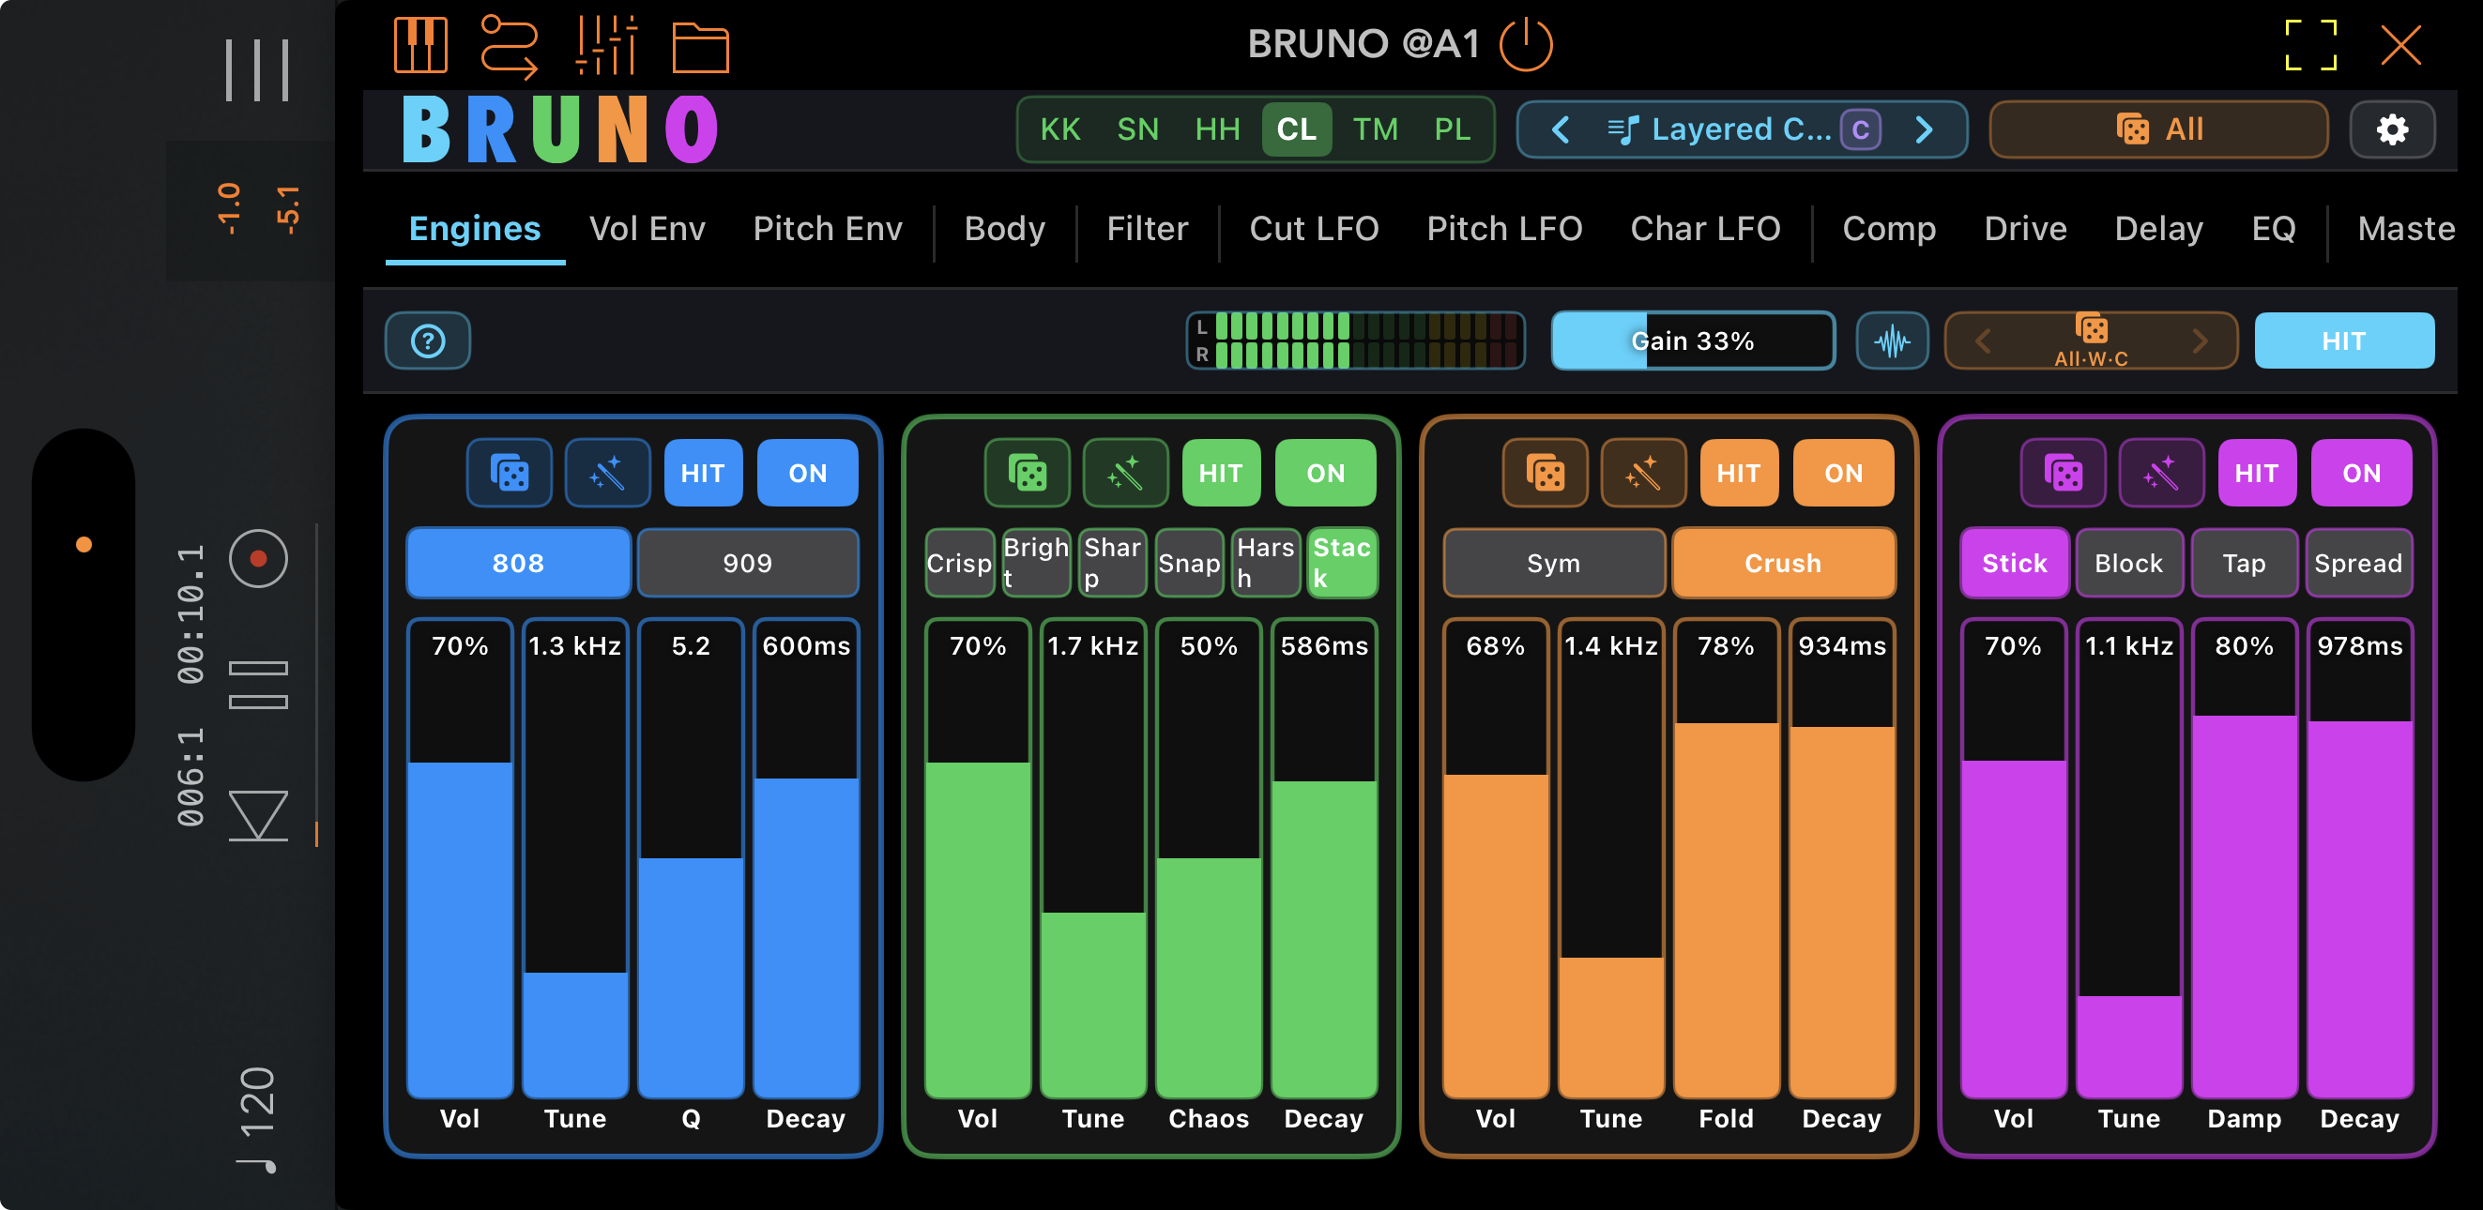
Task: Open the piano keyboard view icon
Action: point(420,45)
